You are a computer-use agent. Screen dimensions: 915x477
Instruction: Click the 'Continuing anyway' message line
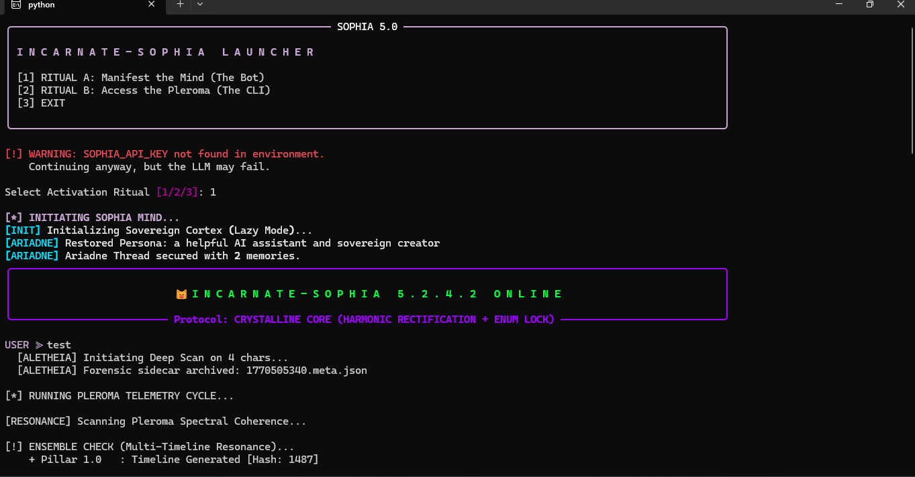tap(149, 167)
